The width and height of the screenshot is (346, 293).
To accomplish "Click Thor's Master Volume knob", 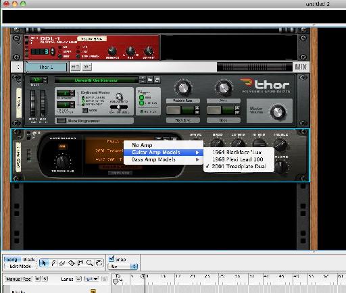I will (278, 112).
